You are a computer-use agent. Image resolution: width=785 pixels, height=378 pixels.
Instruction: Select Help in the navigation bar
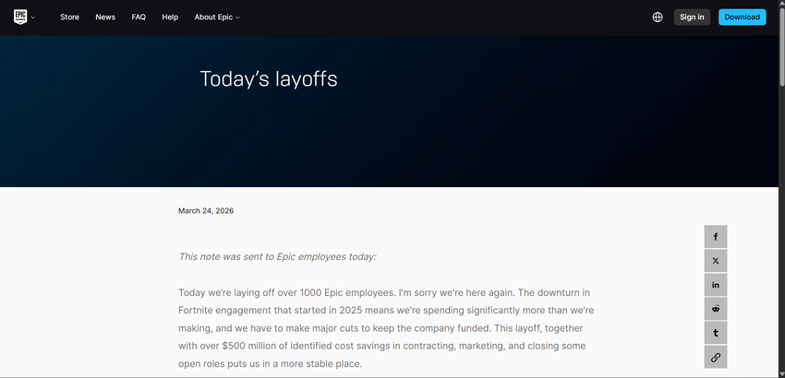(170, 18)
